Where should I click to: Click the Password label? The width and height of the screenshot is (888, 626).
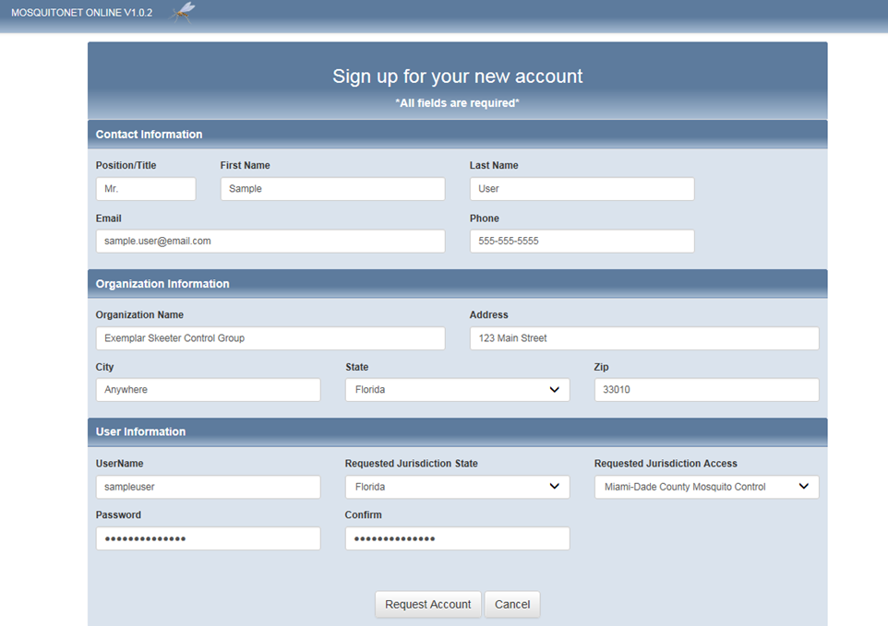coord(118,515)
